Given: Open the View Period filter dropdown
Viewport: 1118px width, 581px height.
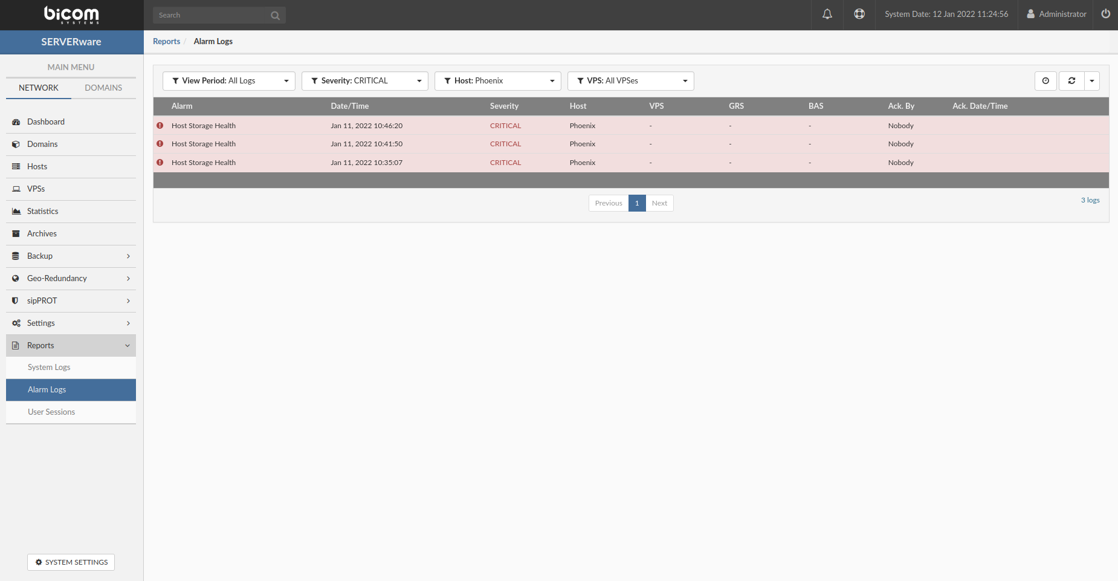Looking at the screenshot, I should pyautogui.click(x=228, y=81).
